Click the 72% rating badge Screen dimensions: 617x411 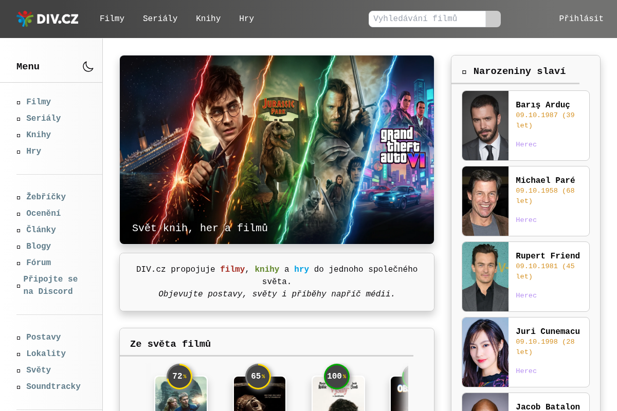(179, 377)
